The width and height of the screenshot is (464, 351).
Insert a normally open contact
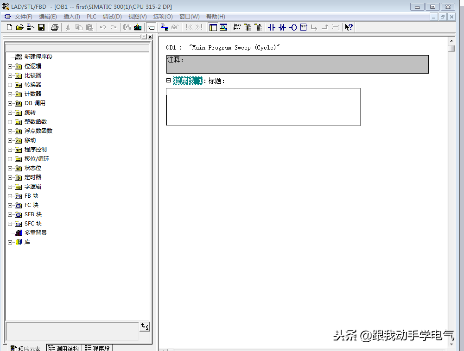272,27
